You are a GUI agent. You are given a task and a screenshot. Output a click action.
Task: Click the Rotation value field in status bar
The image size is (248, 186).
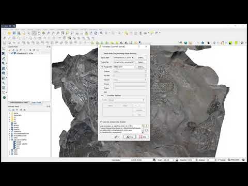point(211,160)
